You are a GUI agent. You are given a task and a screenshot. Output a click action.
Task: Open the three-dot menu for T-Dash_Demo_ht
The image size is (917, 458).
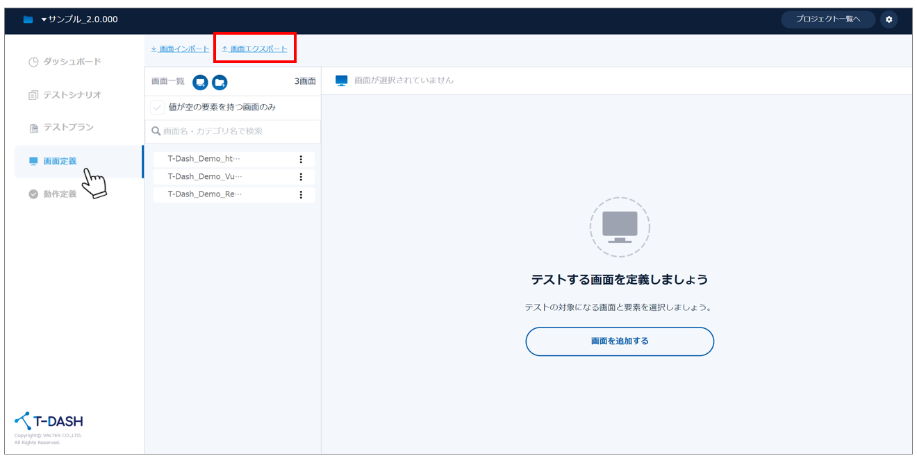click(x=301, y=159)
